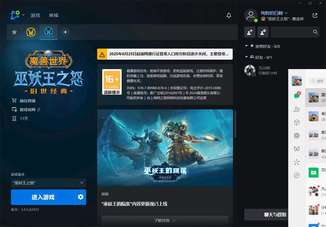Go to 前往商城 shop link
The height and width of the screenshot is (227, 326).
27,101
